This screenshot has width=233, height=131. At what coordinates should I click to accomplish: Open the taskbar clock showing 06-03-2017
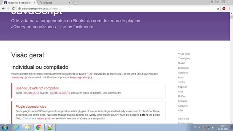tap(223, 128)
